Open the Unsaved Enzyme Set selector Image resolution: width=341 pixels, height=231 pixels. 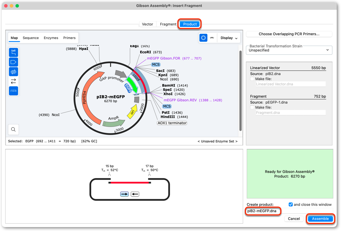[x=218, y=141]
